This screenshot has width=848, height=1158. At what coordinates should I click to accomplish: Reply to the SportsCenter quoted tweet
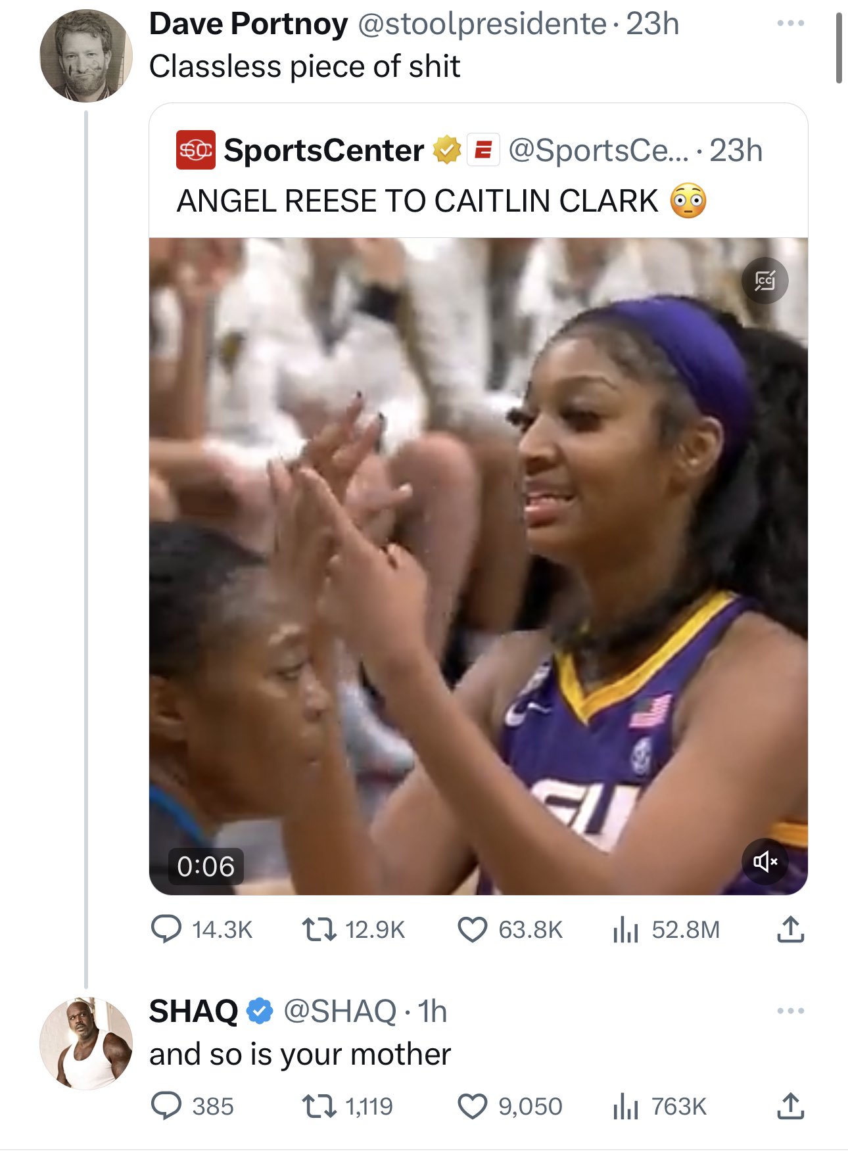pyautogui.click(x=166, y=929)
